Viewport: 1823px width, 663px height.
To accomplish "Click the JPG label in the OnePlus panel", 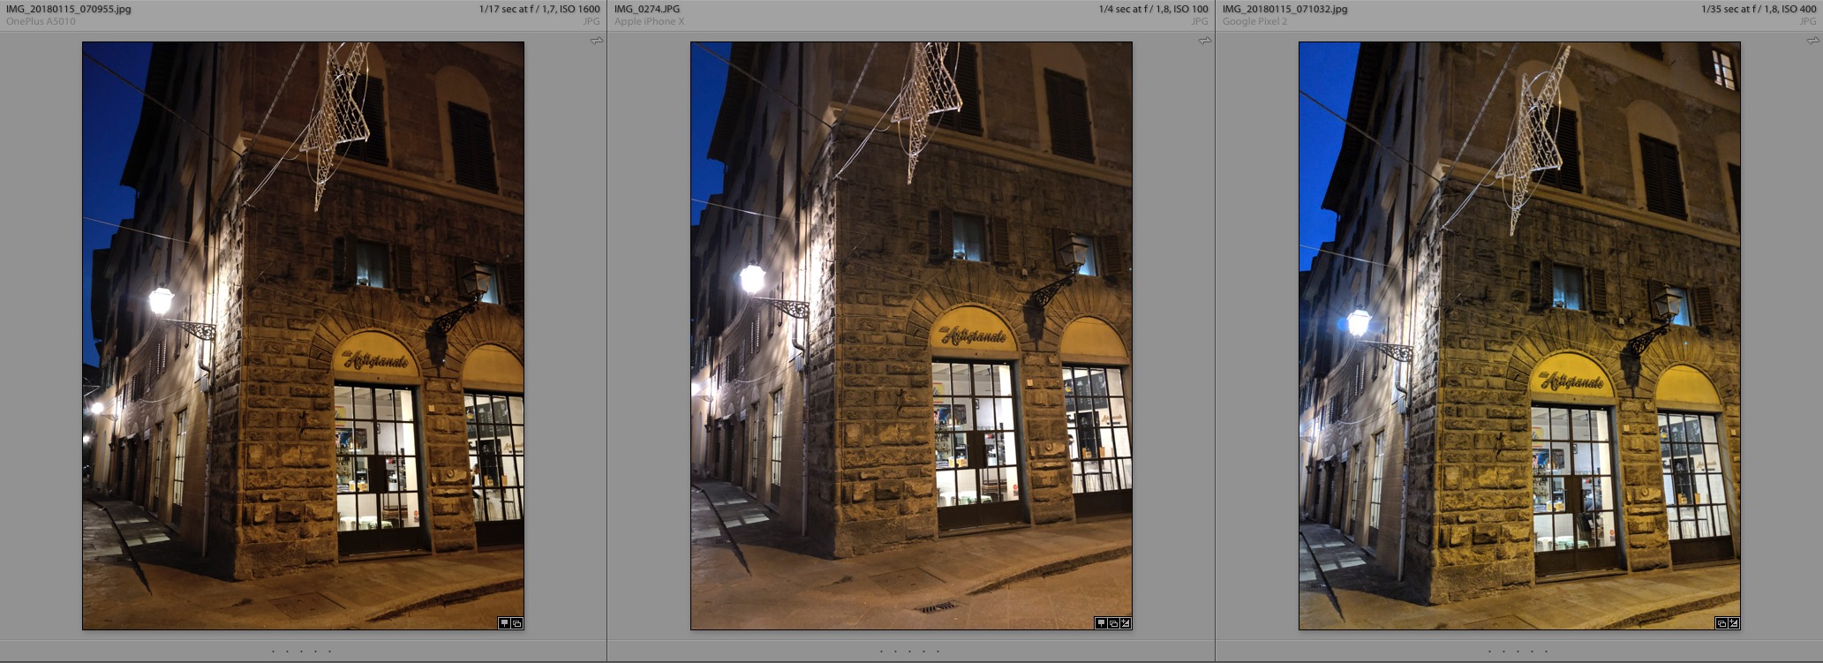I will tap(591, 21).
